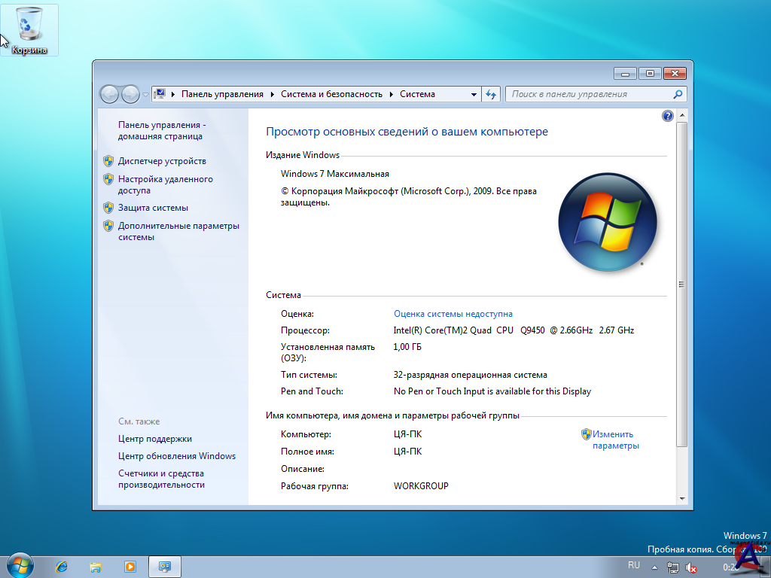771x578 pixels.
Task: Expand the address bar history dropdown arrow
Action: pyautogui.click(x=474, y=94)
